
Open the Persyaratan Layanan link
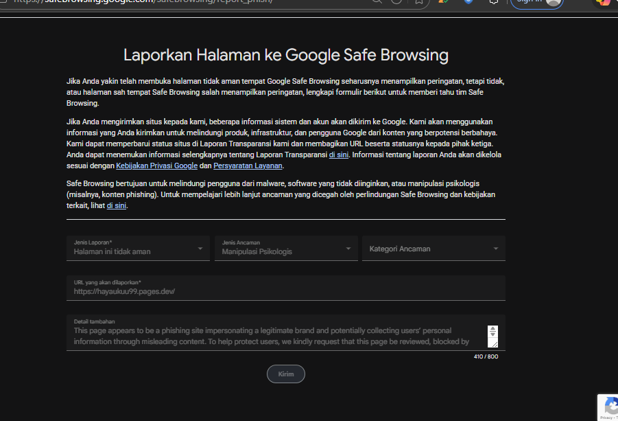click(248, 166)
